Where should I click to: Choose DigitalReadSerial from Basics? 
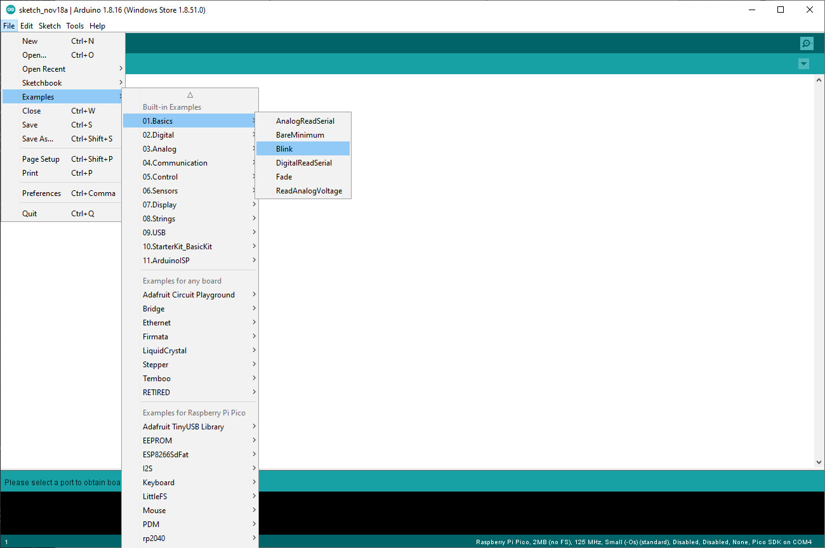(303, 162)
